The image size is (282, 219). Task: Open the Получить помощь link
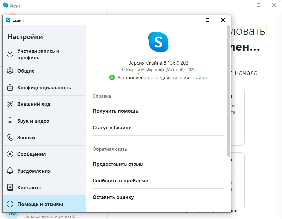[x=158, y=111]
